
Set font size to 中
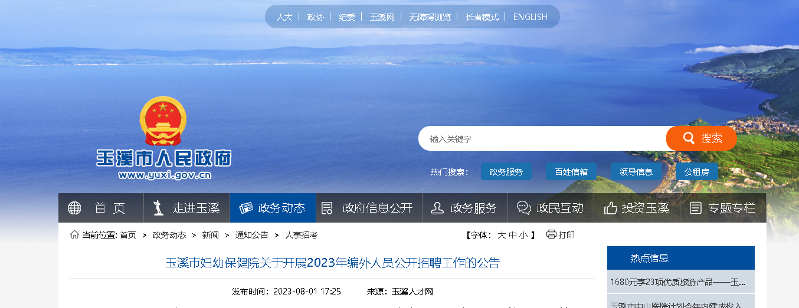pos(513,235)
